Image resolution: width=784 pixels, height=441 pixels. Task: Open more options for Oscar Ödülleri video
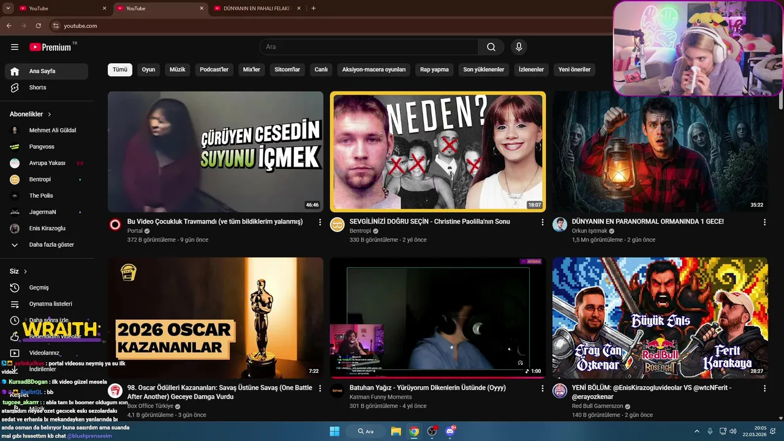click(320, 388)
